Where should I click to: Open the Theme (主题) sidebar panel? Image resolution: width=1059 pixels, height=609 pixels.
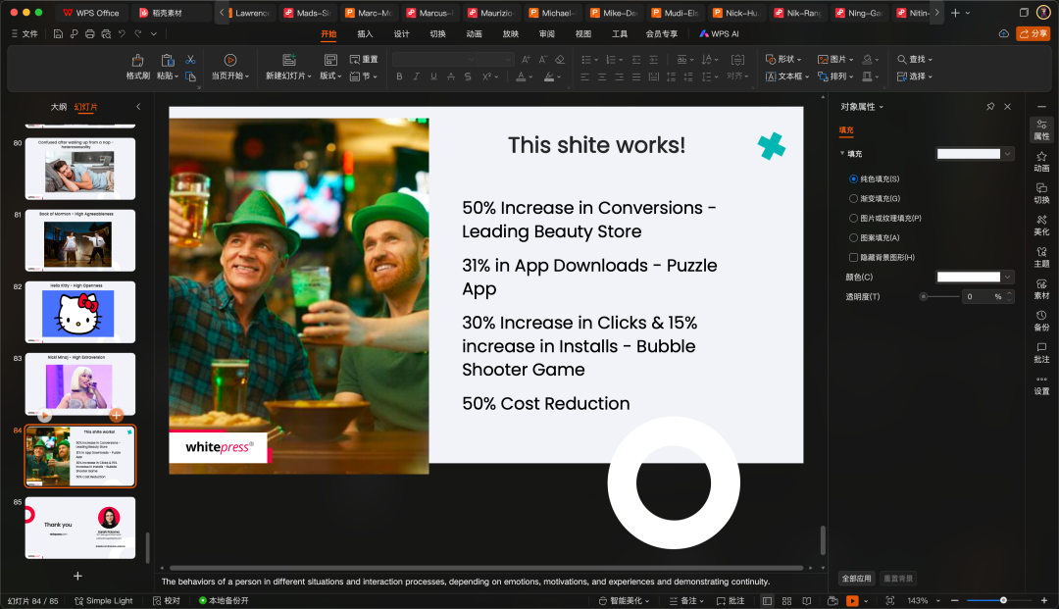[x=1041, y=257]
